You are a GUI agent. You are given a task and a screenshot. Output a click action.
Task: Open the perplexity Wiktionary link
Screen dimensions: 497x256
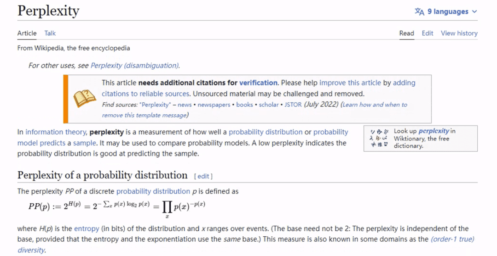tap(434, 131)
